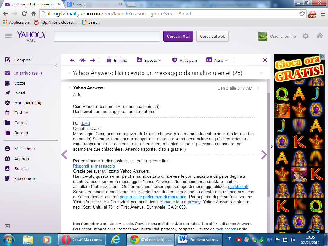Open the Altro dropdown menu
The width and height of the screenshot is (328, 246).
217,60
